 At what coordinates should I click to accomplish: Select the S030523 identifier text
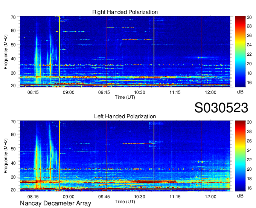click(x=221, y=108)
